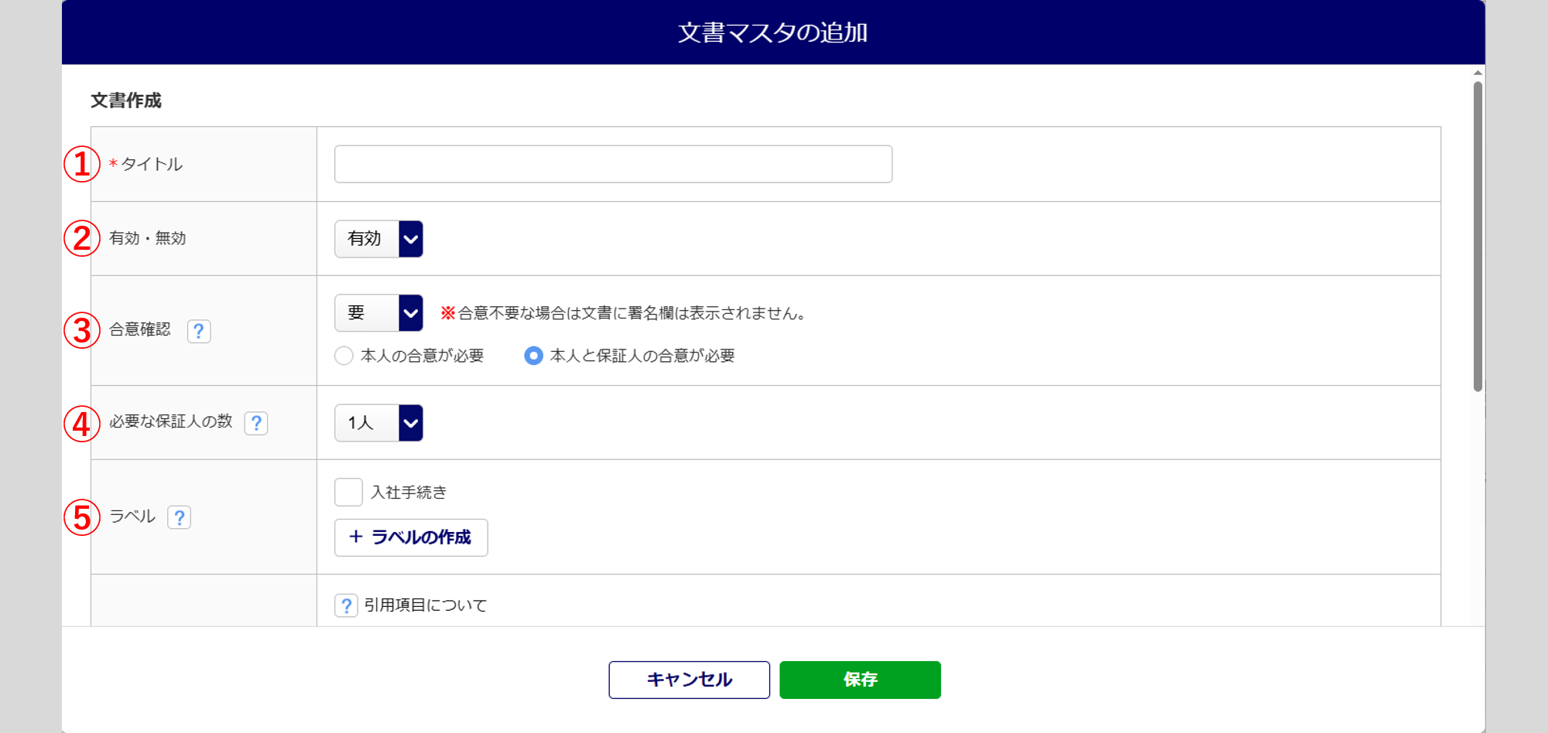1548x733 pixels.
Task: Click the scroll-up arrow of the dialog
Action: click(x=1478, y=73)
